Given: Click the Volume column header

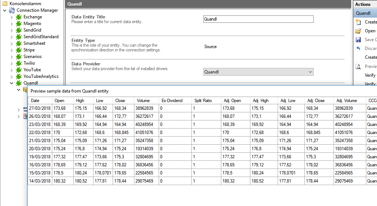Looking at the screenshot, I should [x=143, y=101].
